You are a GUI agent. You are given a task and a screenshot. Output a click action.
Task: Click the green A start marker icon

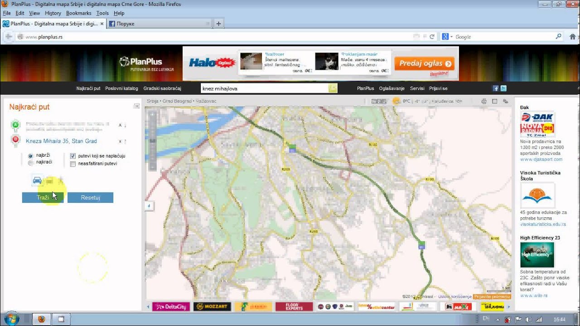(15, 125)
